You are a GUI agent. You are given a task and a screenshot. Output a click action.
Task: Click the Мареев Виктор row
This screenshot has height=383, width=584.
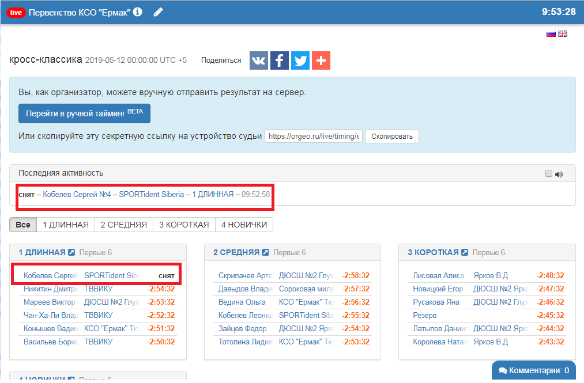coord(98,302)
